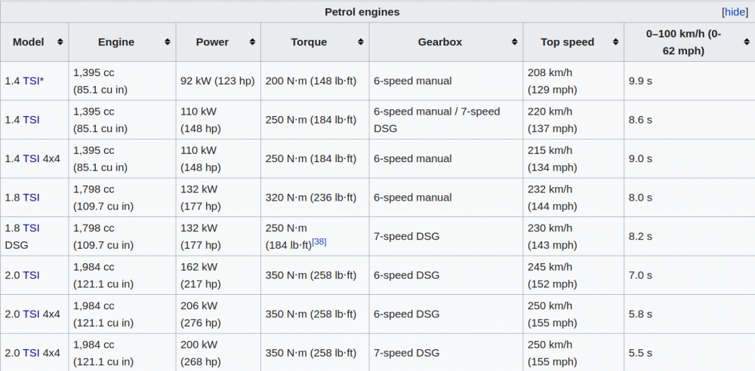
Task: Sort table by Torque column arrows
Action: pyautogui.click(x=361, y=42)
